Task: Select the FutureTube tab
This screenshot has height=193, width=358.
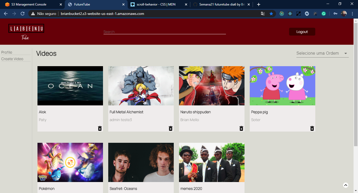Action: (96, 4)
